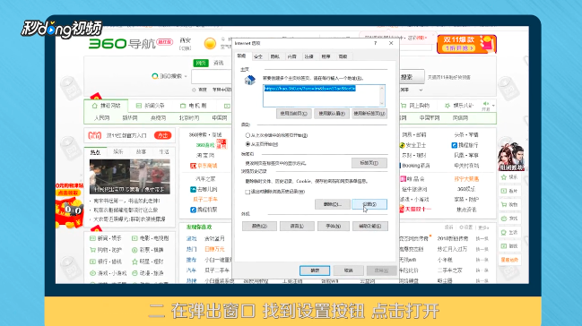This screenshot has width=582, height=326.
Task: Select the 资讯 search tab
Action: [218, 63]
